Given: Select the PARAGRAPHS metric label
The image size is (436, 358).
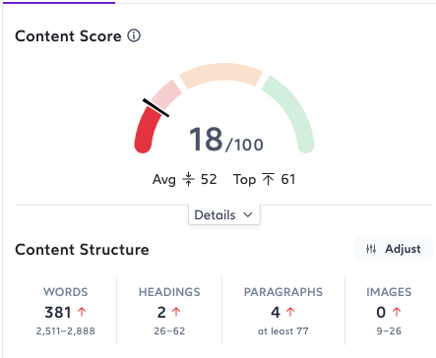Looking at the screenshot, I should click(283, 292).
